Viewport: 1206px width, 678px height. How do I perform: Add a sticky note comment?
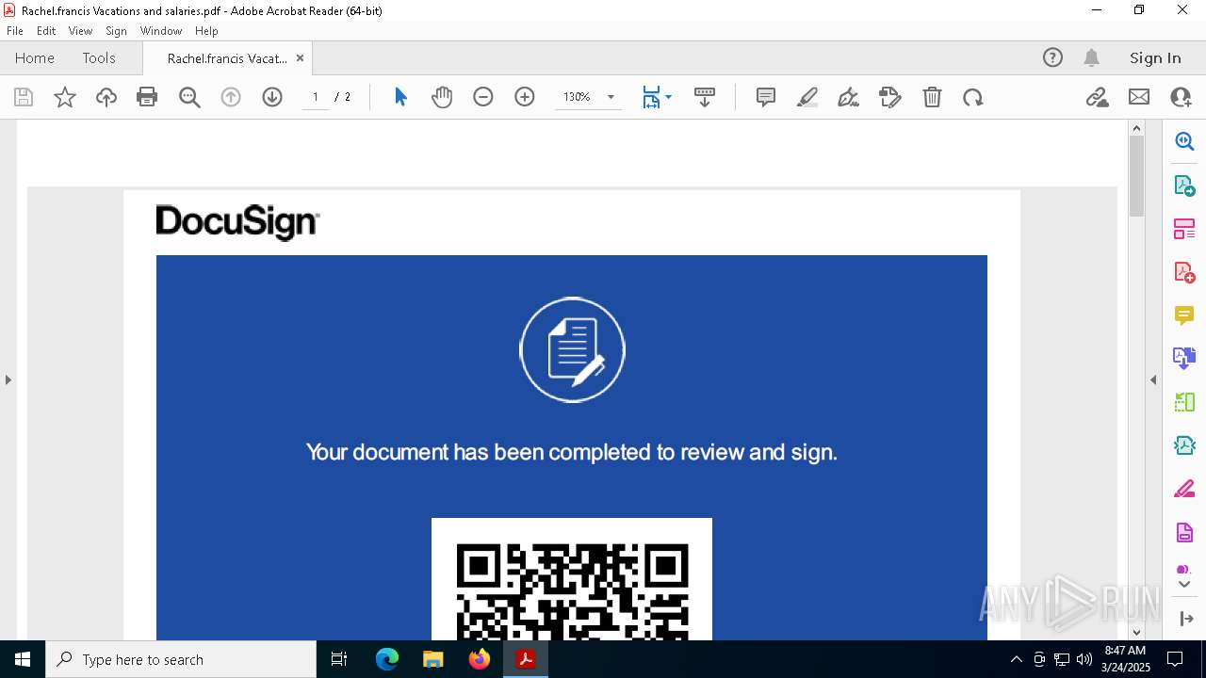click(x=766, y=97)
